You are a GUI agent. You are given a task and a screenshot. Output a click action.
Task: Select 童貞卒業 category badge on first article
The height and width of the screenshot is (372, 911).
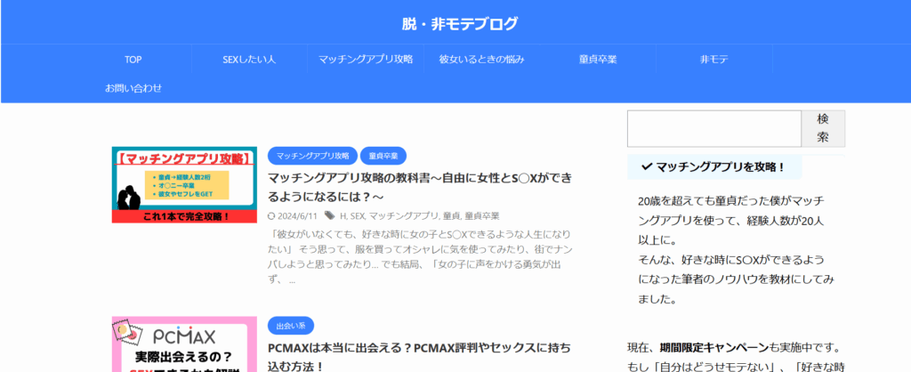coord(383,156)
